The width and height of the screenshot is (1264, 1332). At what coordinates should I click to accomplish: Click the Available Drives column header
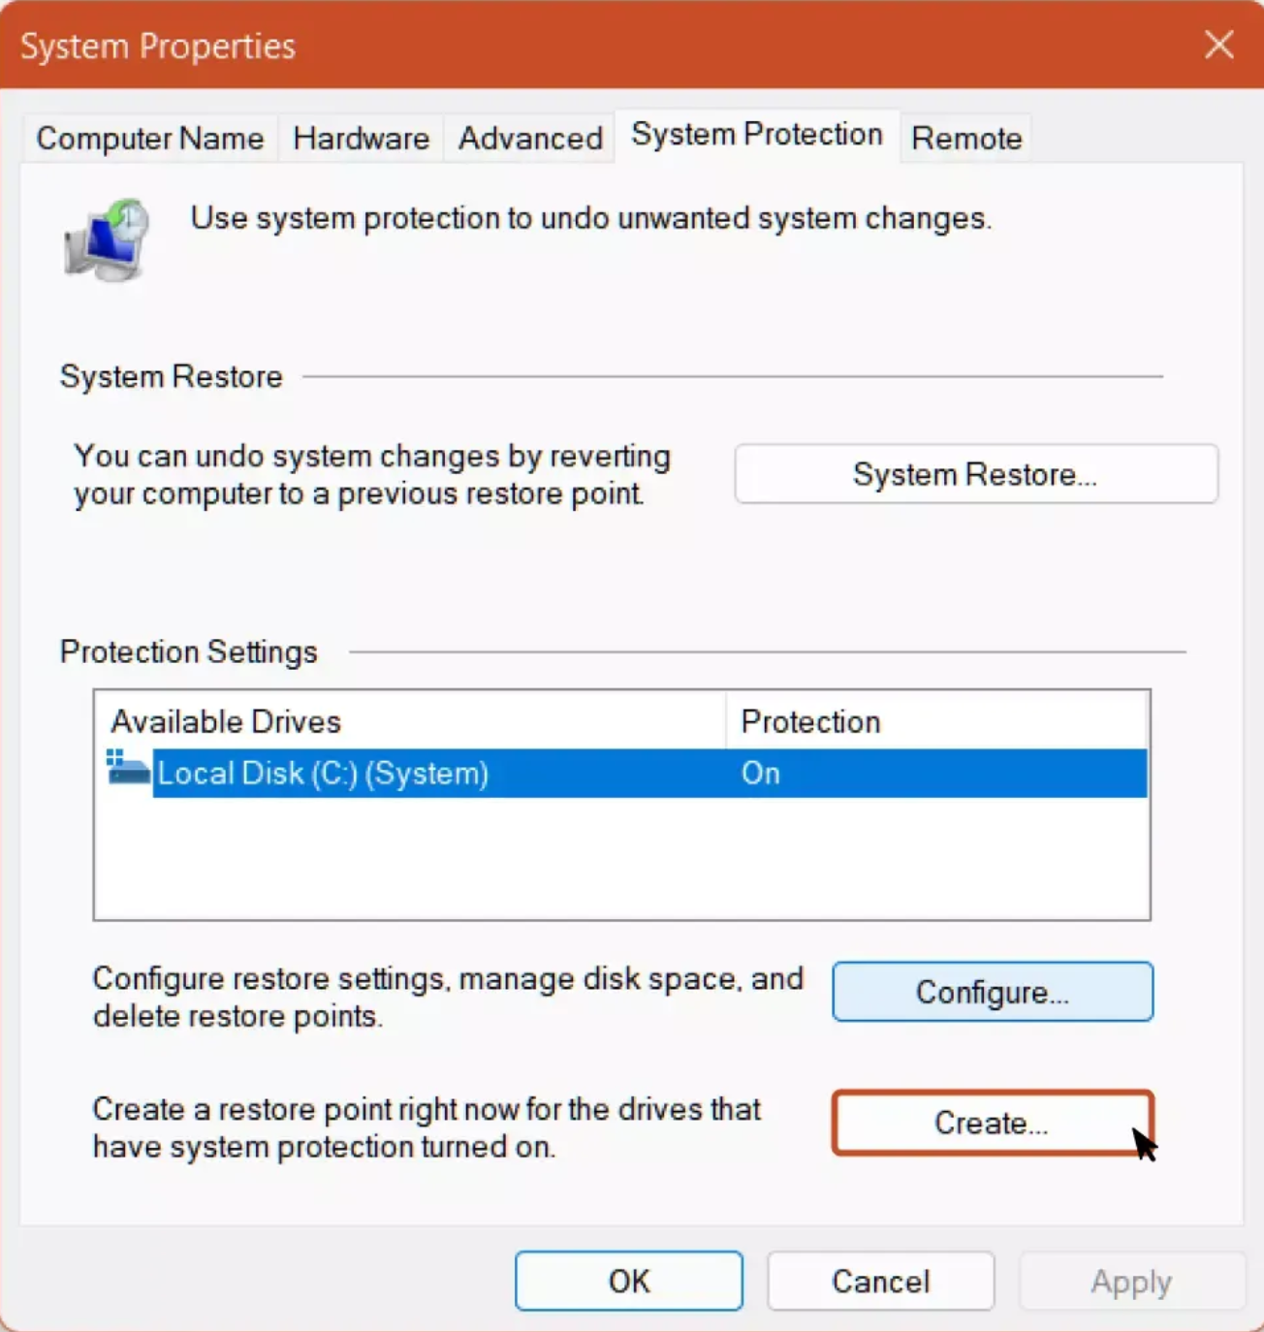click(x=226, y=722)
